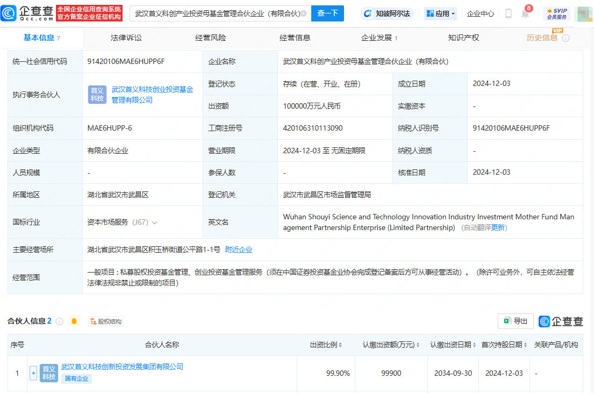Click info icon beside 合伙人信息
Viewport: 594px width, 393px height.
[x=60, y=321]
